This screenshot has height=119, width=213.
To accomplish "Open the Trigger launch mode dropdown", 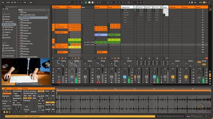I will pyautogui.click(x=17, y=93).
